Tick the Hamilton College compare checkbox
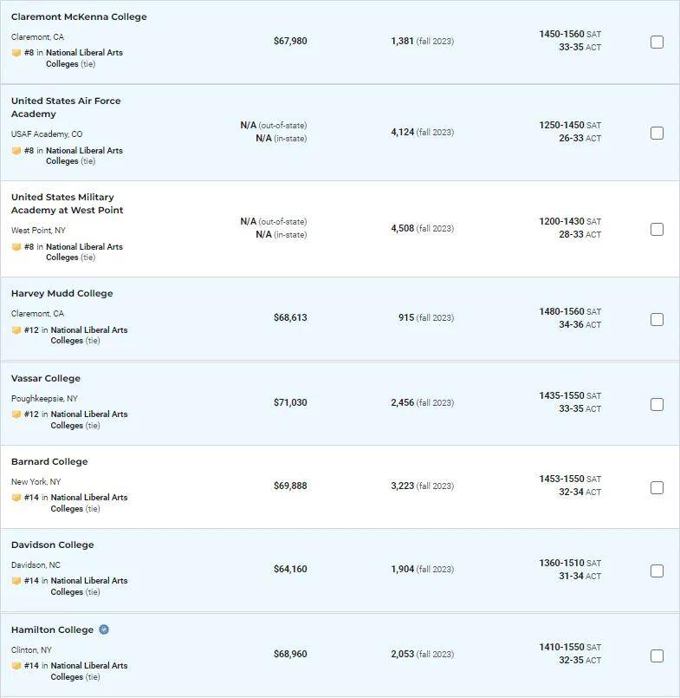This screenshot has height=698, width=680. tap(657, 656)
